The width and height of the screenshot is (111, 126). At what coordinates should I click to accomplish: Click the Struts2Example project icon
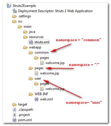9,5
